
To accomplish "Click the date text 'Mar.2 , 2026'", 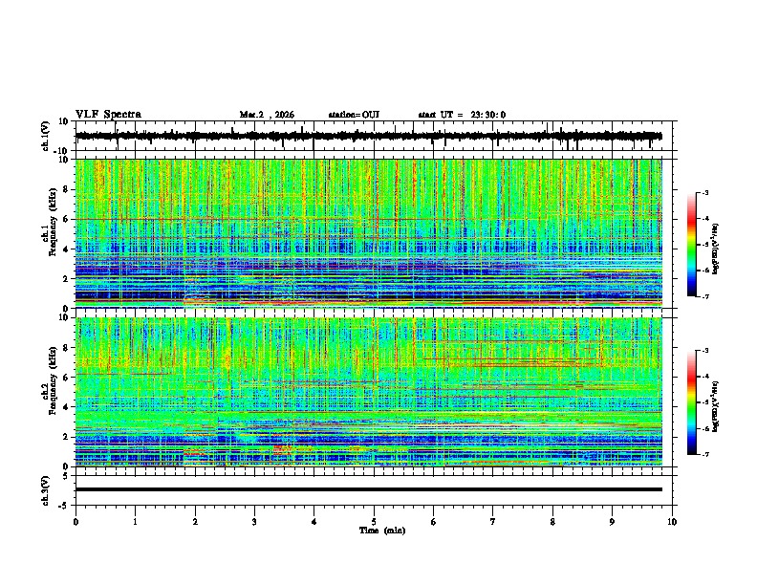I will point(267,115).
